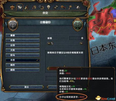Select the Diplomacy dove tab
This screenshot has width=116, height=101.
pos(20,7)
